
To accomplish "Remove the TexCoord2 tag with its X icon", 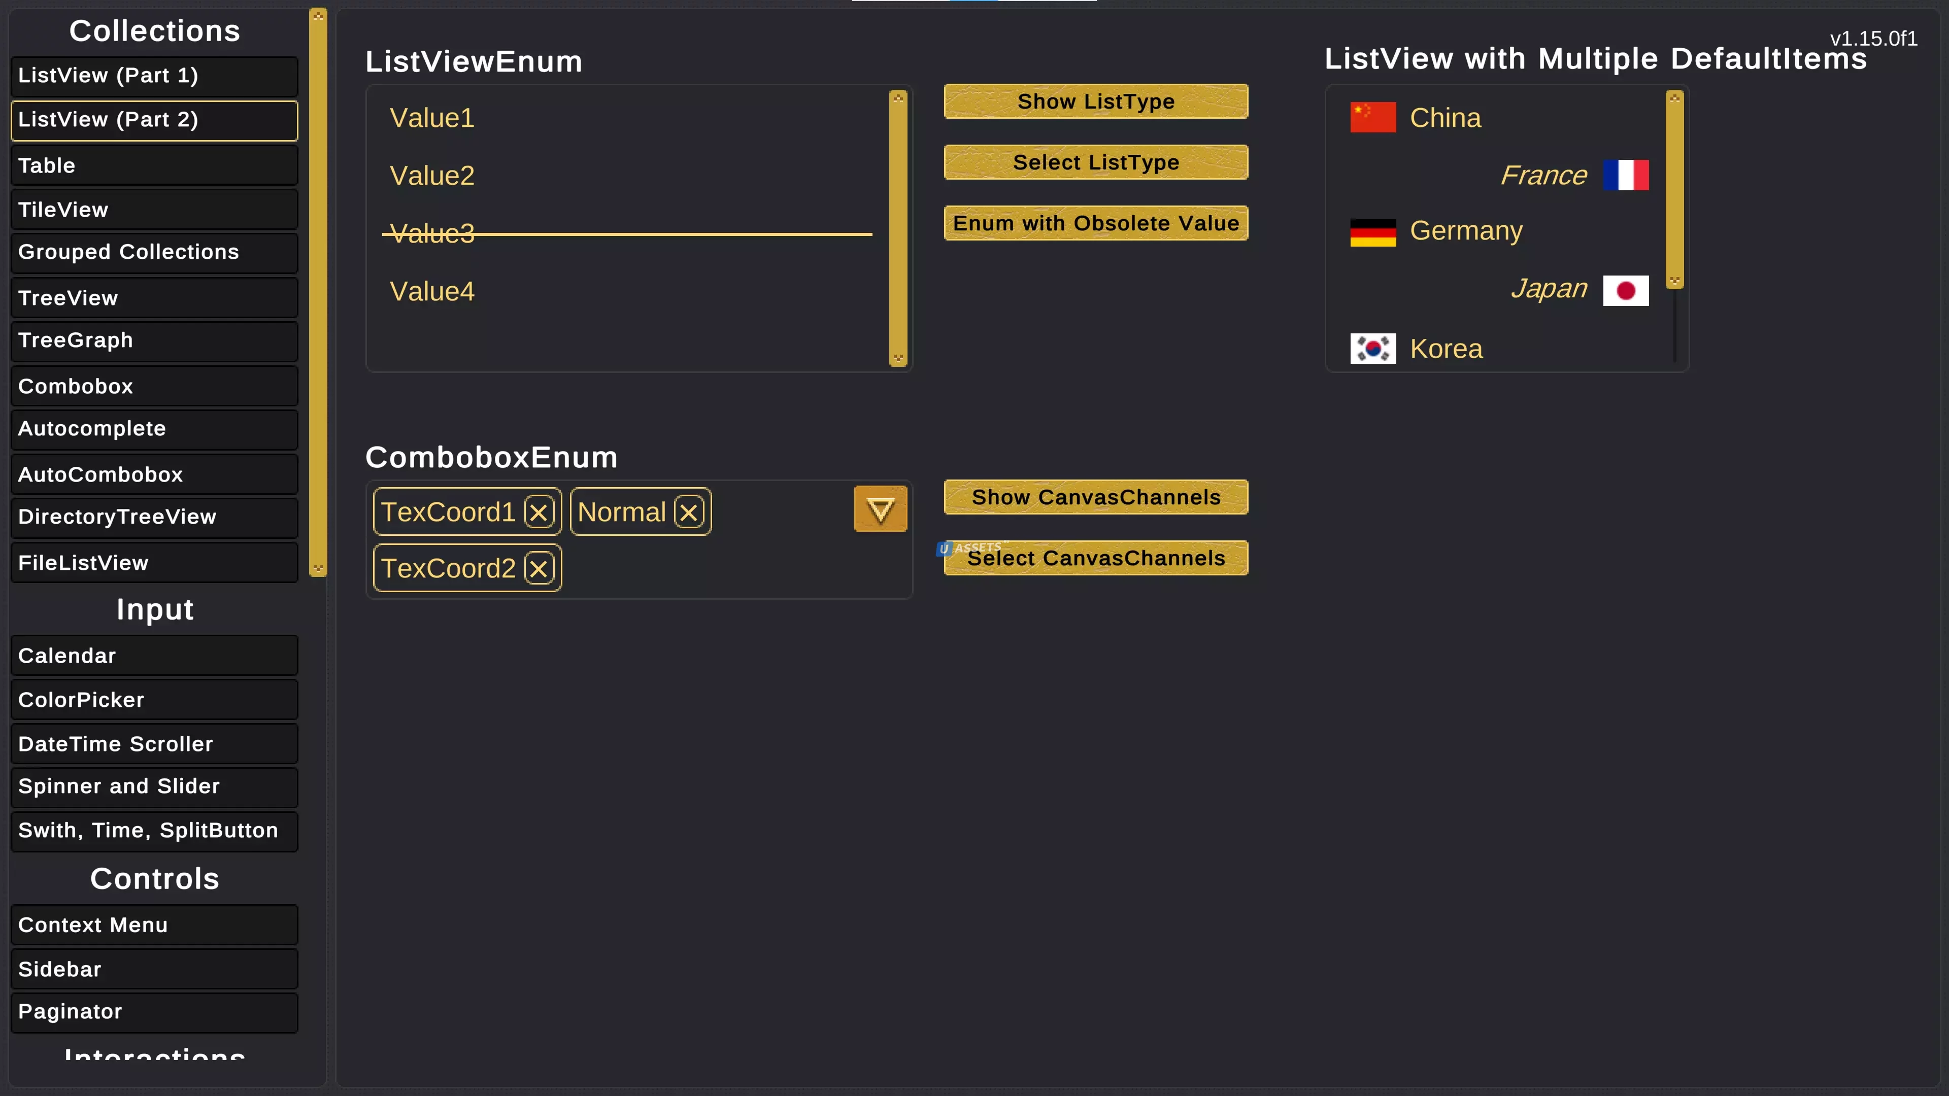I will point(539,569).
